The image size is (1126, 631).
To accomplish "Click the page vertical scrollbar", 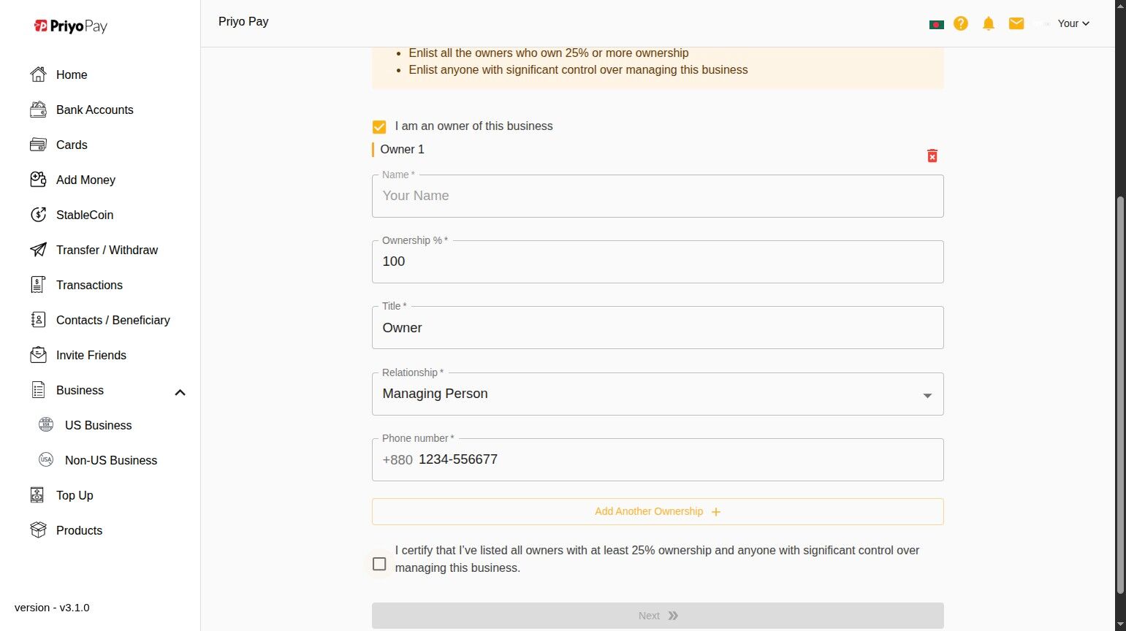I will [x=1120, y=394].
